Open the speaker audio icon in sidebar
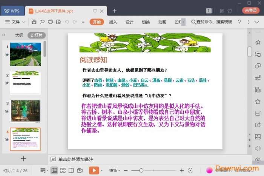Screen dimensions: 264x176 click(x=258, y=148)
